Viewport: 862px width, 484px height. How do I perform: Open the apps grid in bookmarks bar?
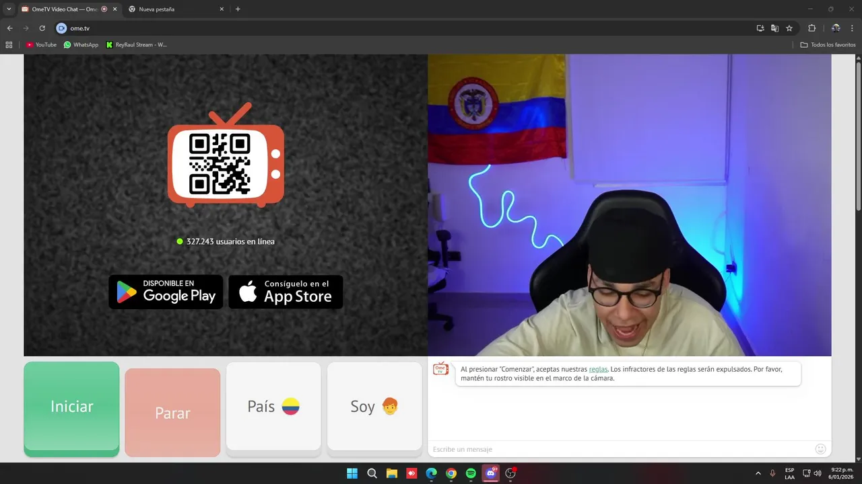click(x=9, y=45)
